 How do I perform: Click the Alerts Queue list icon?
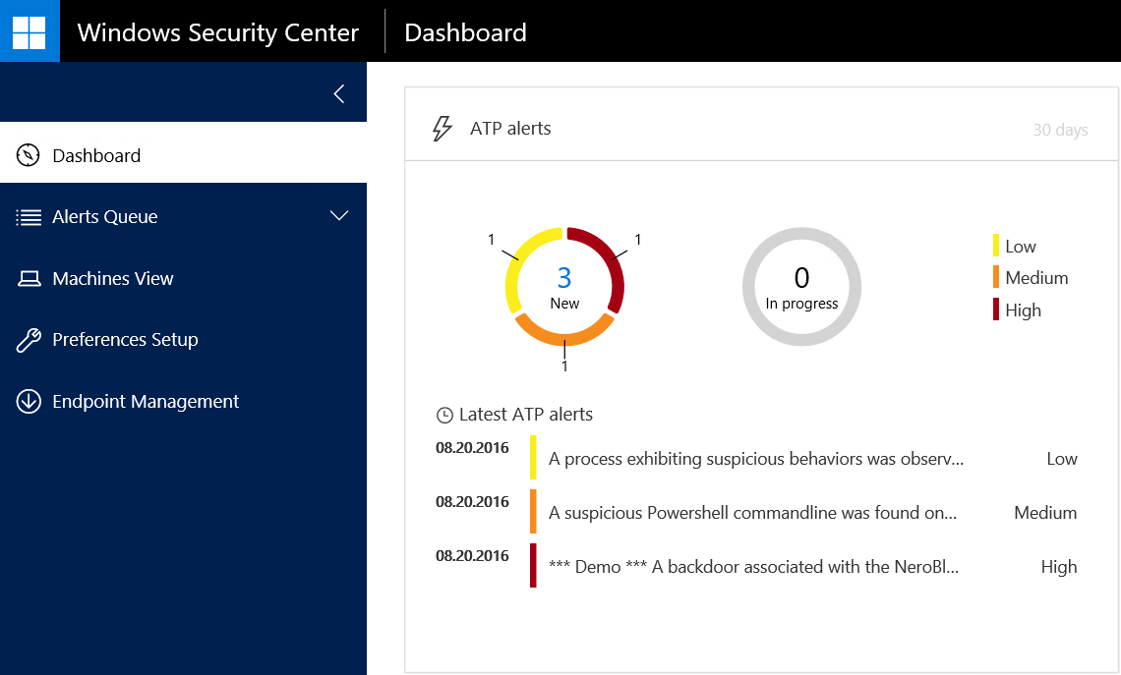[x=29, y=217]
